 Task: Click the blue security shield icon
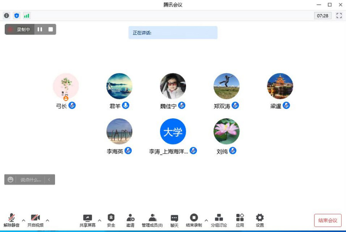(16, 16)
